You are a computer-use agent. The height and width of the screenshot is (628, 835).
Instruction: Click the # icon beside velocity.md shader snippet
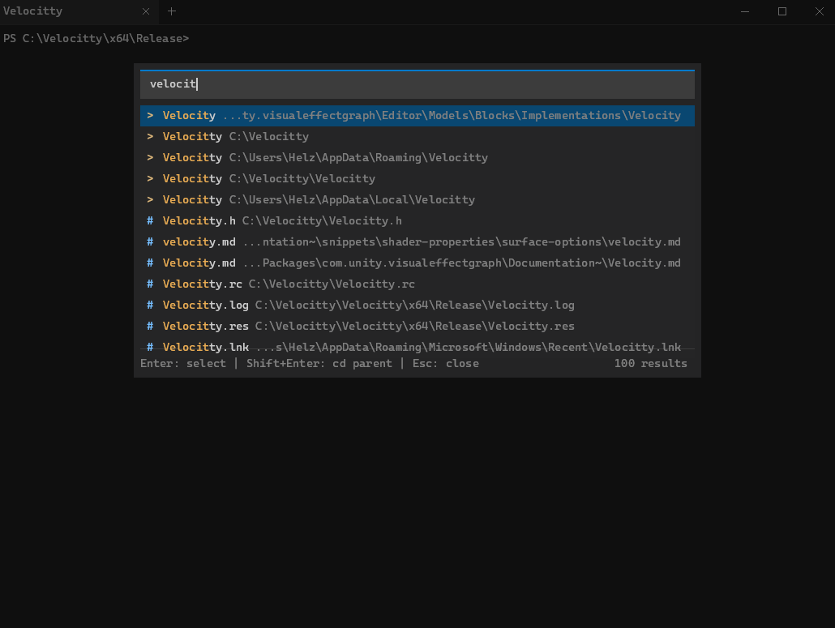coord(149,241)
